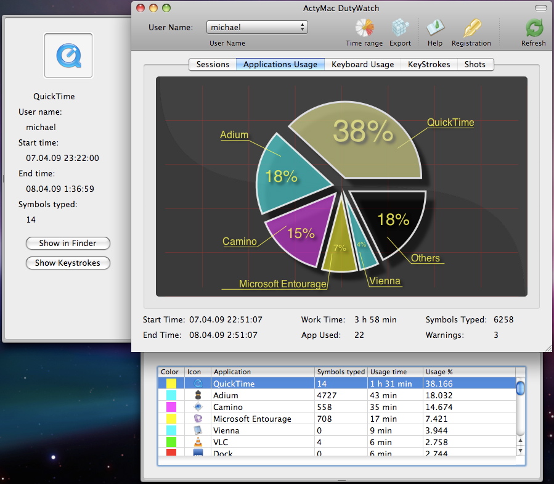Image resolution: width=554 pixels, height=484 pixels.
Task: Click the Show Keystrokes button
Action: coord(68,263)
